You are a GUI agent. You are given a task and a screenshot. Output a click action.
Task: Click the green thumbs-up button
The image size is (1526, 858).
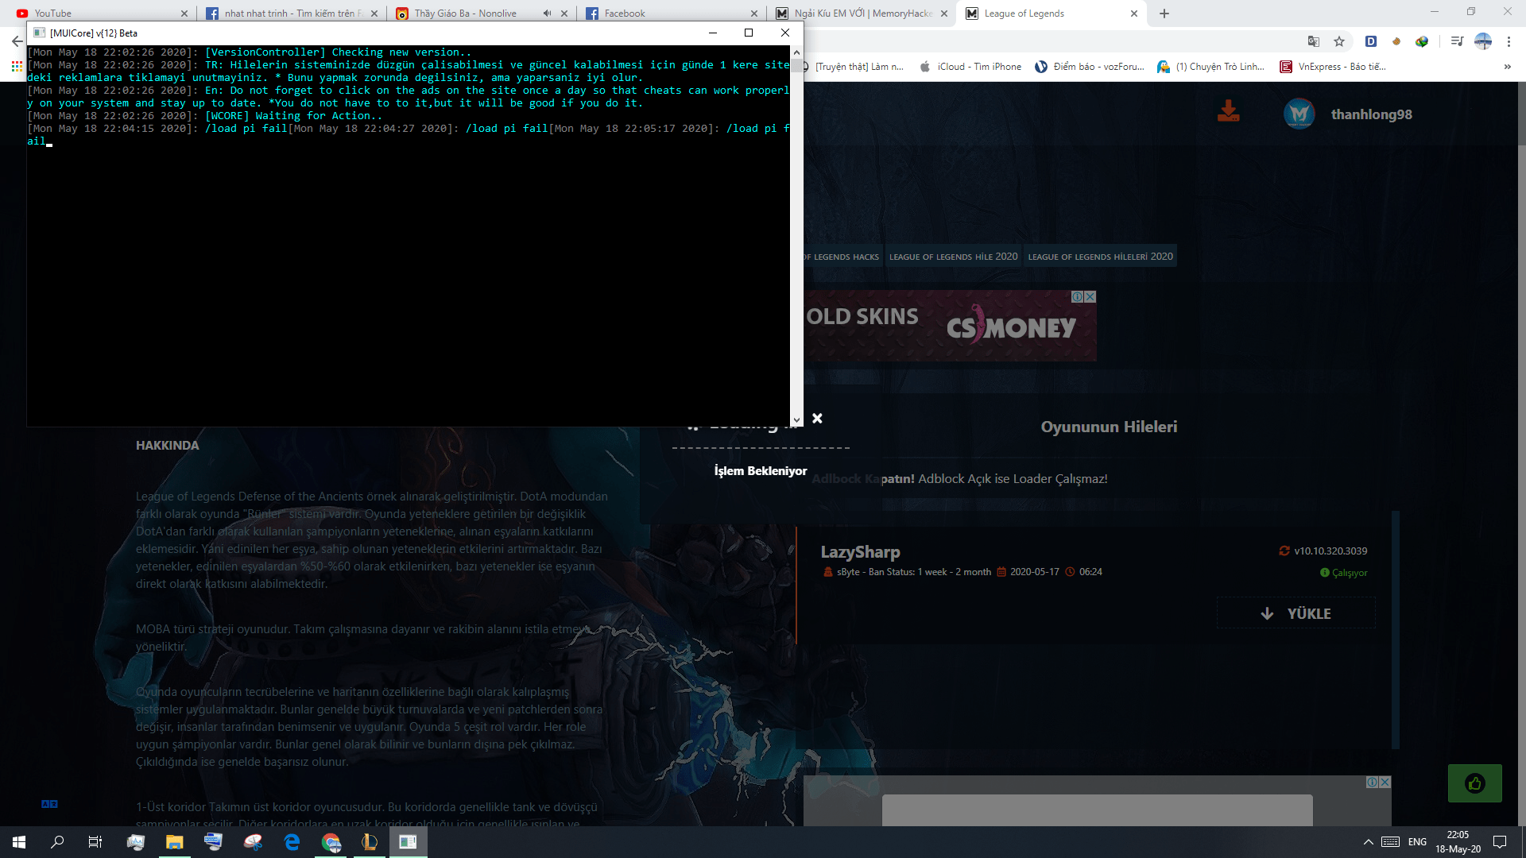[x=1475, y=783]
